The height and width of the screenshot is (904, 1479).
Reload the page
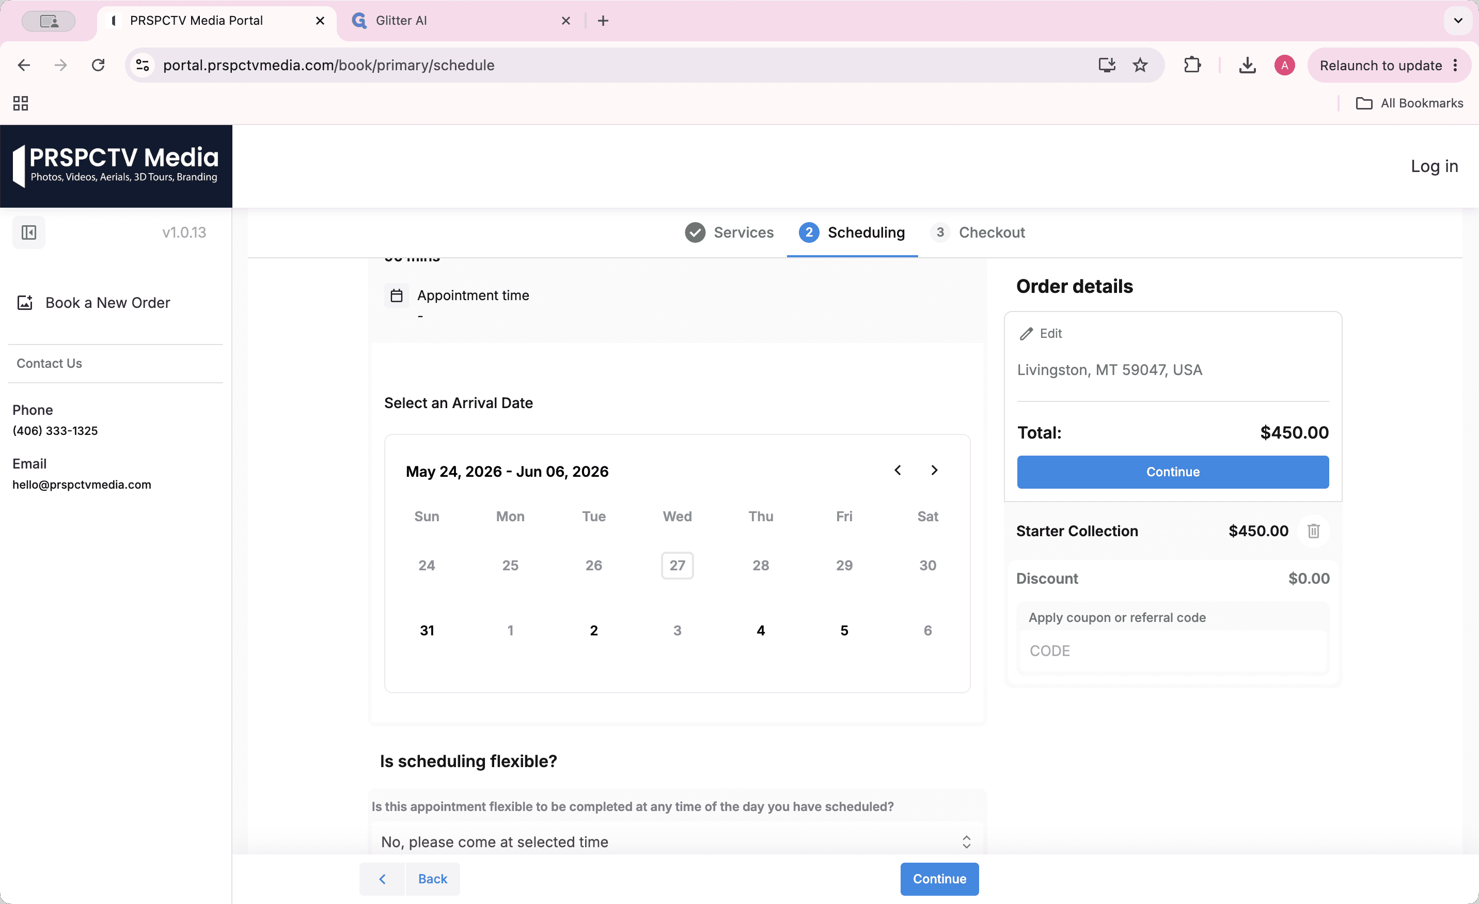[98, 65]
